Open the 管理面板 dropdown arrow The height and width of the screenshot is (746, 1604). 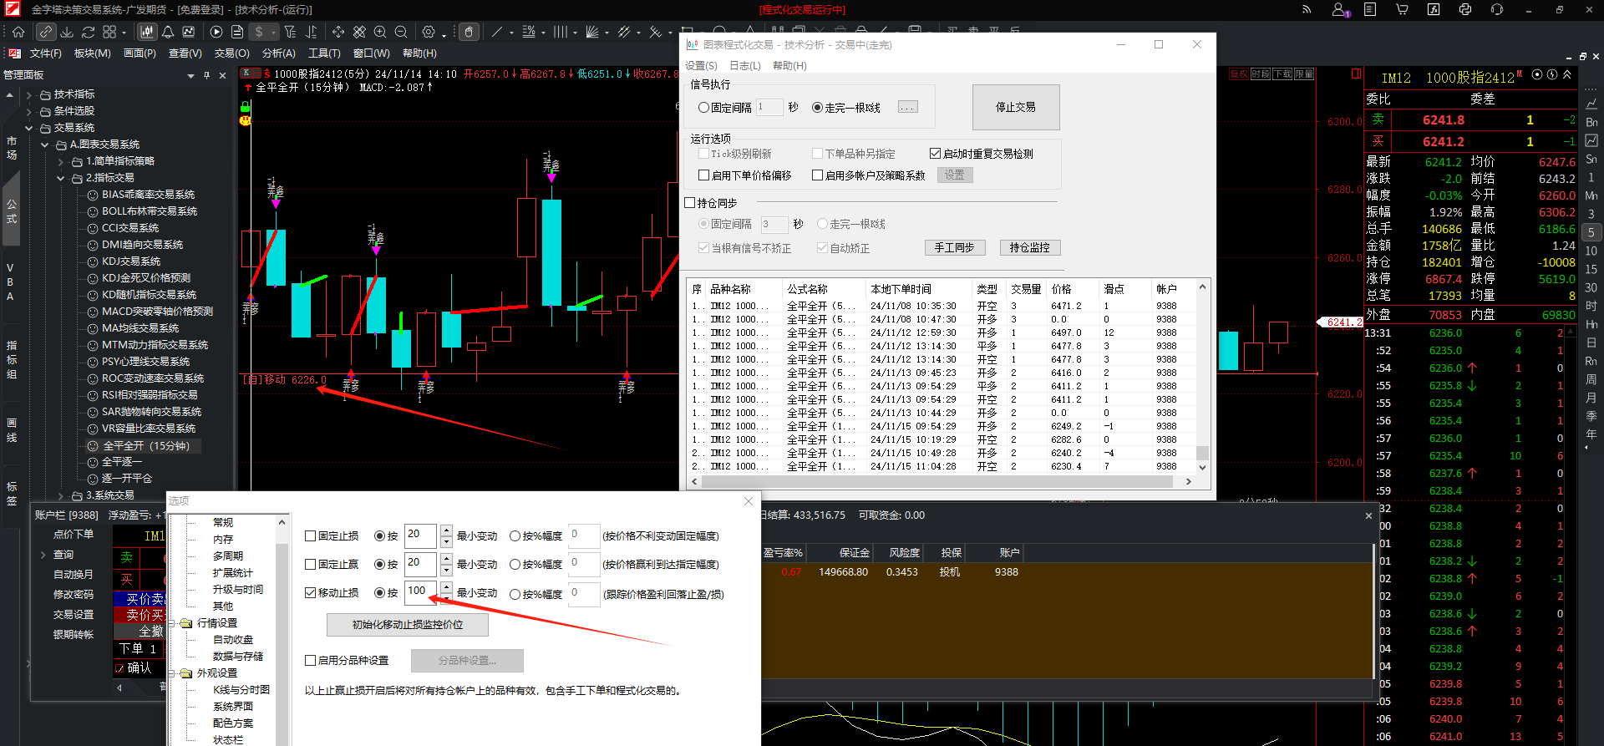tap(190, 75)
